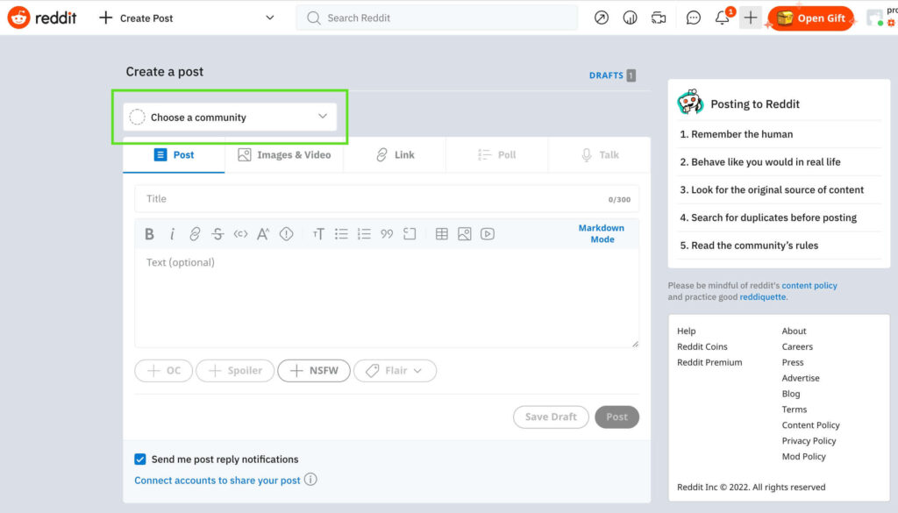This screenshot has height=513, width=898.
Task: Open the Privacy Policy footer link
Action: click(809, 440)
